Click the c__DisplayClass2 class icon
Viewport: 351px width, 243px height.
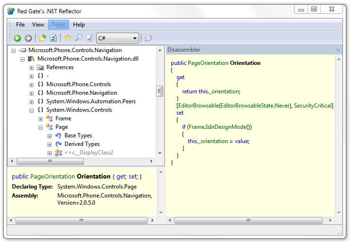point(58,153)
